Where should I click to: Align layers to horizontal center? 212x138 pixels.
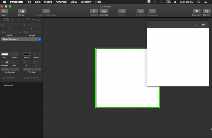(x=18, y=20)
